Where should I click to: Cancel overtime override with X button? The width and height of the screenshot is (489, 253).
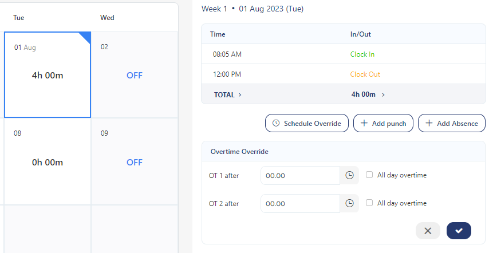[x=428, y=231]
